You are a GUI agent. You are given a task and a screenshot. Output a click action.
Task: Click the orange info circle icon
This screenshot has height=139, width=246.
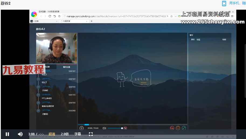tap(178, 128)
